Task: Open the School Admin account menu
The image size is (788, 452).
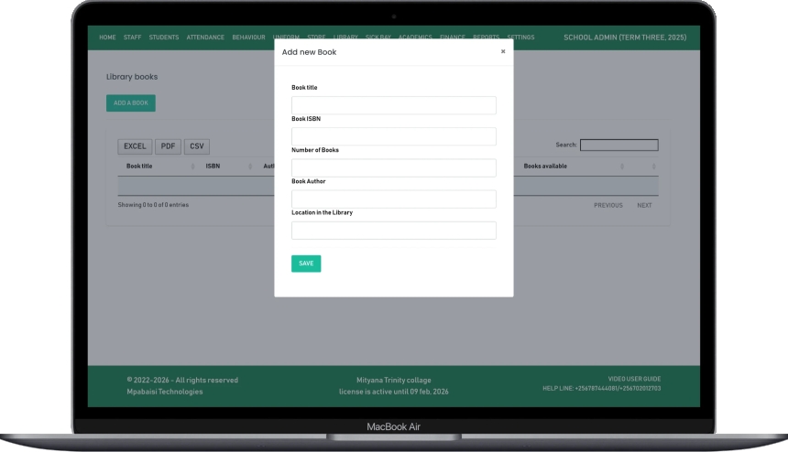Action: click(x=625, y=38)
